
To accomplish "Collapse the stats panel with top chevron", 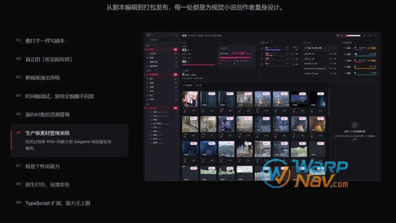I will click(376, 36).
